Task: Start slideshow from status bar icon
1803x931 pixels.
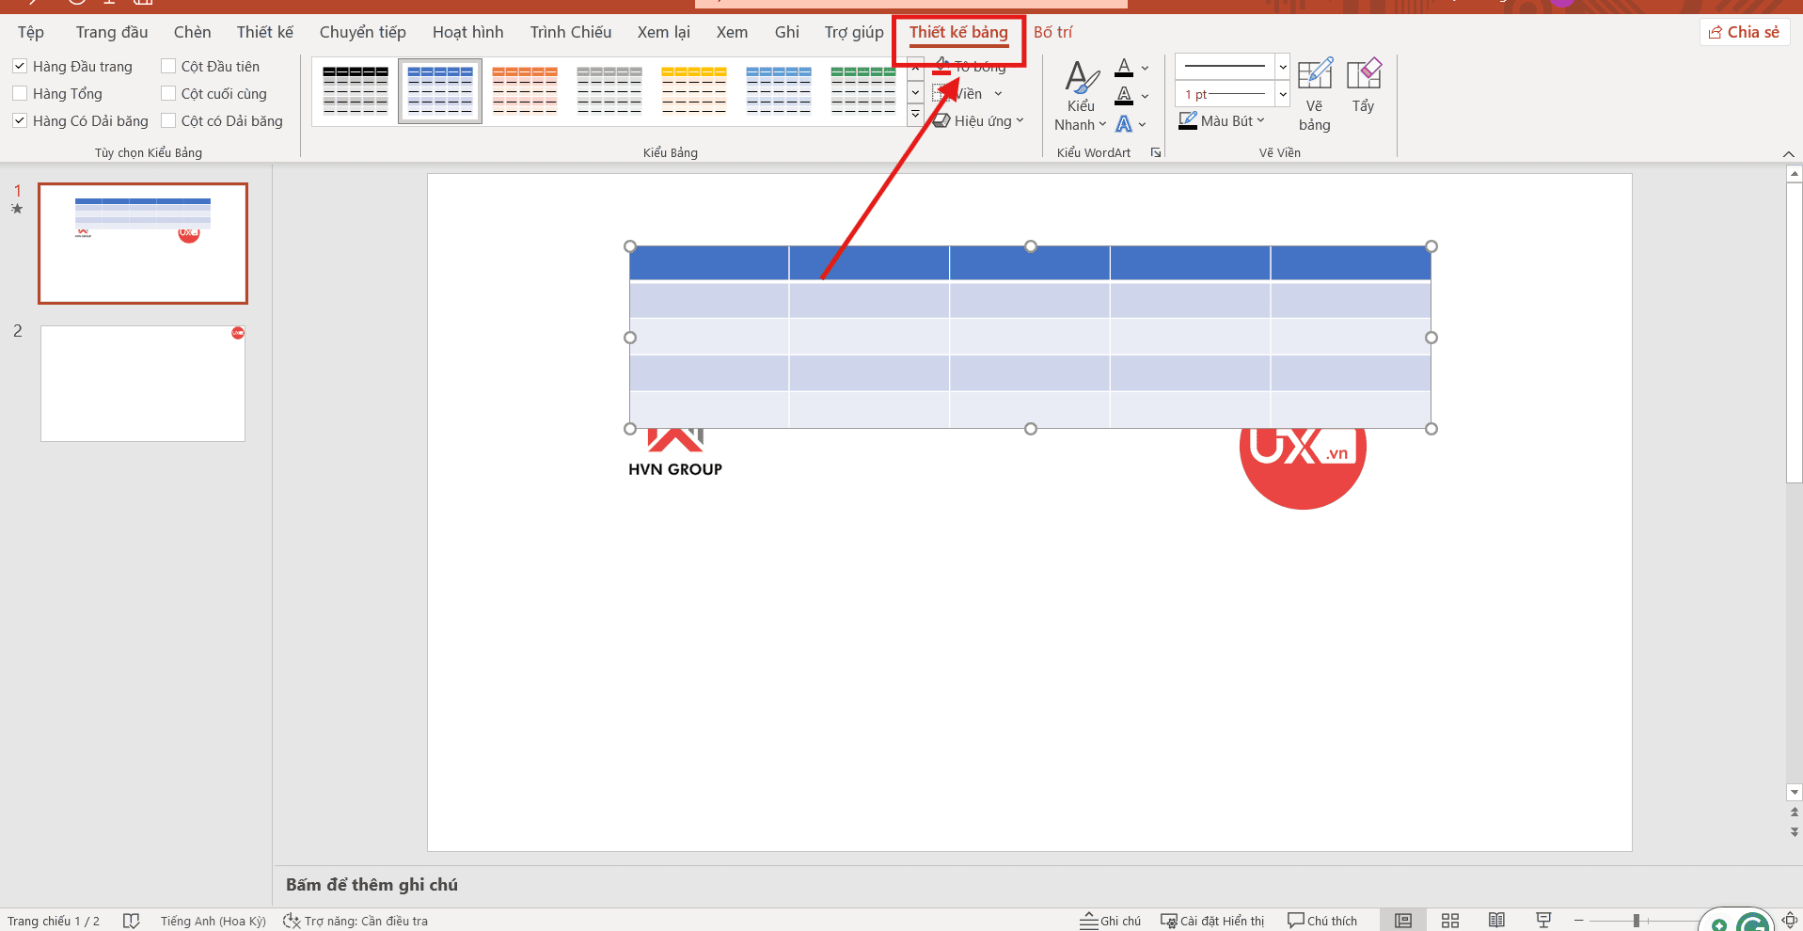Action: pos(1543,921)
